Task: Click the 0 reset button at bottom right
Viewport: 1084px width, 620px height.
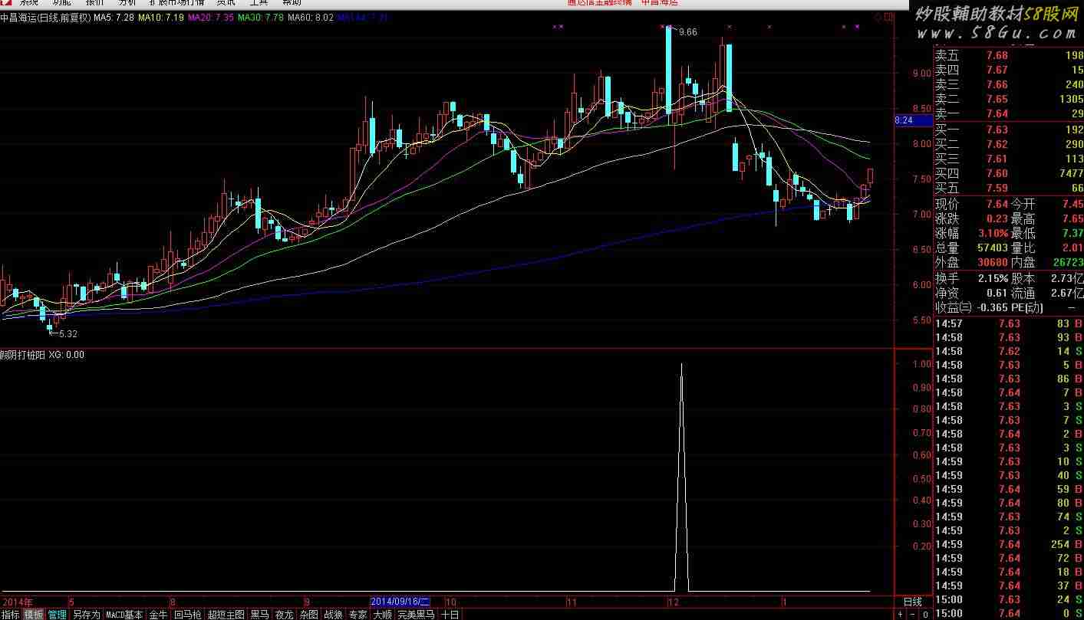Action: pyautogui.click(x=925, y=615)
